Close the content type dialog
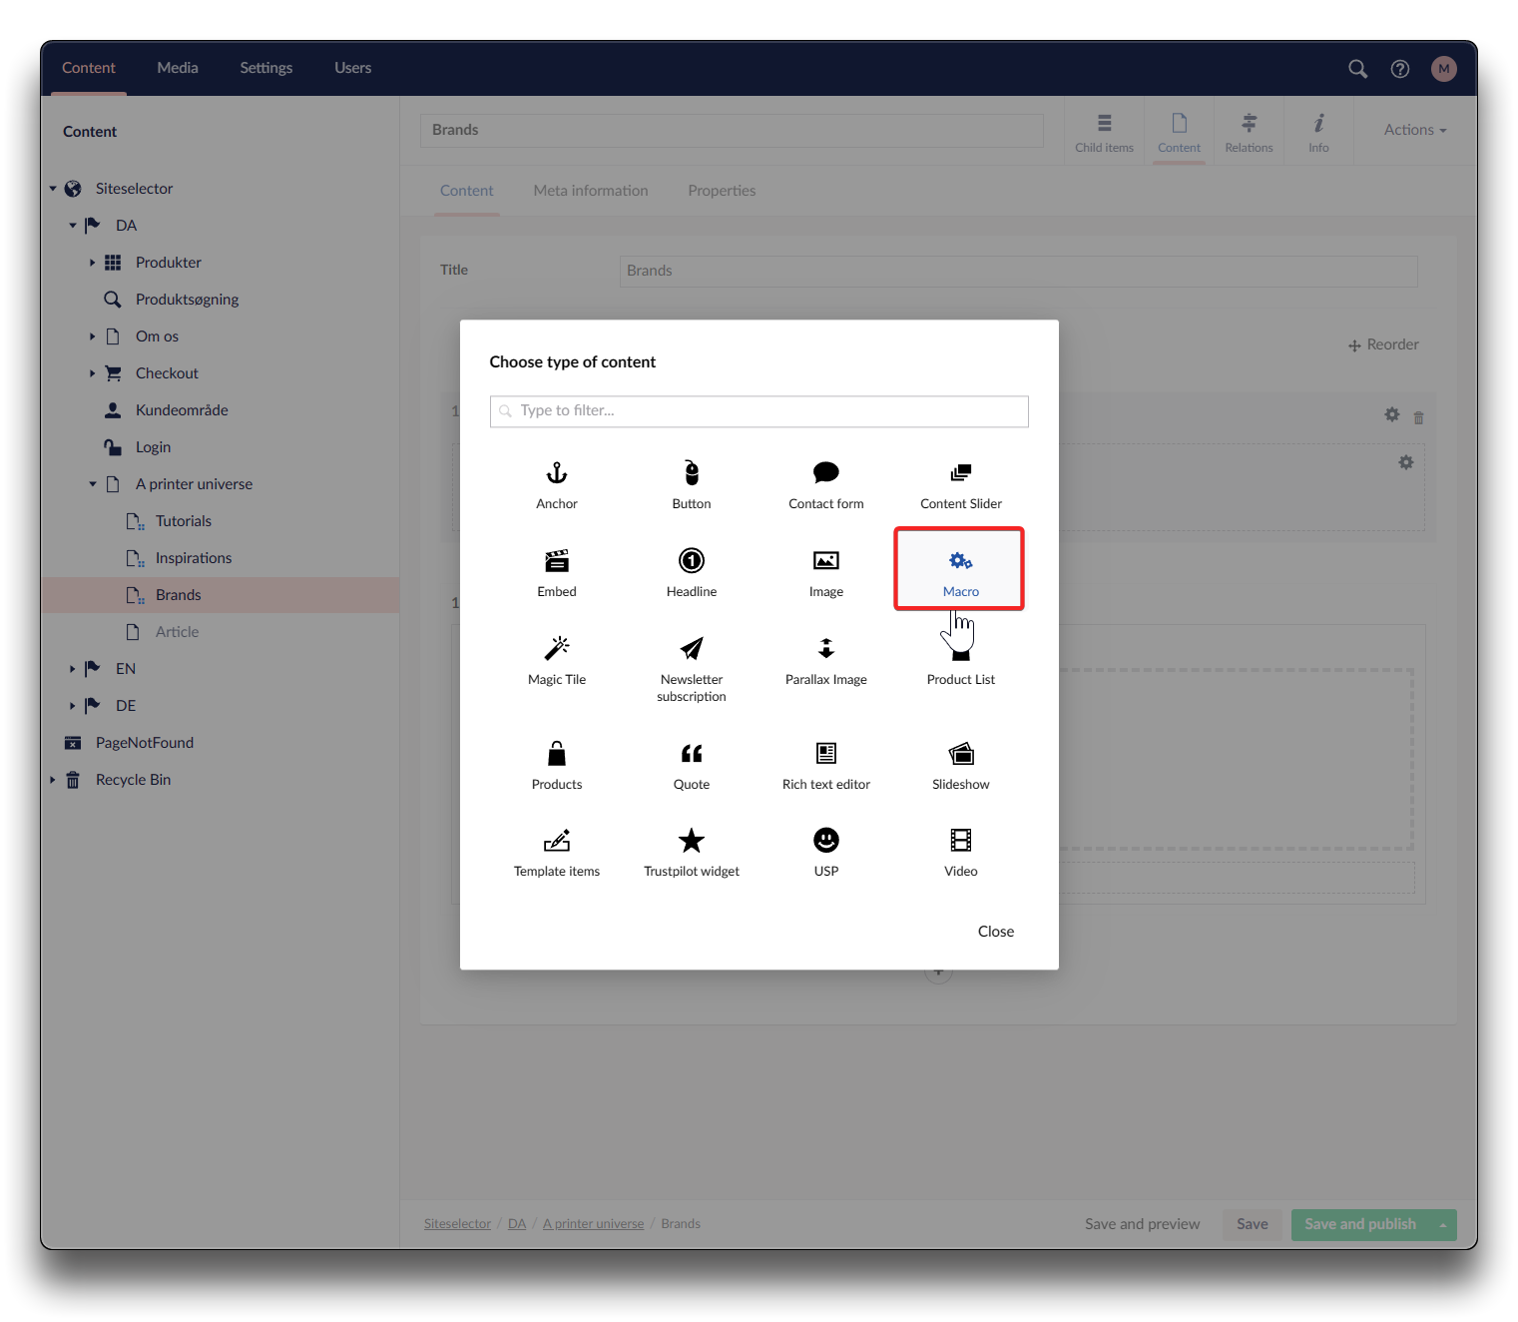The height and width of the screenshot is (1322, 1518). [x=995, y=932]
